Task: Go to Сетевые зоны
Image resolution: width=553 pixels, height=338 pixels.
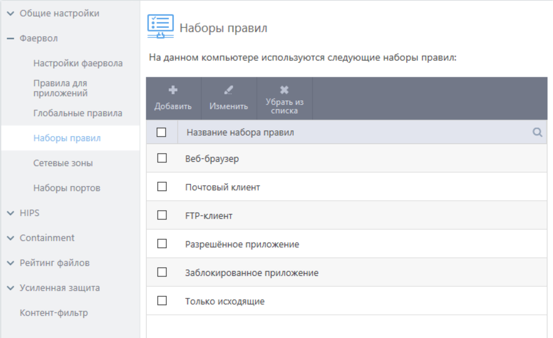Action: pos(63,163)
